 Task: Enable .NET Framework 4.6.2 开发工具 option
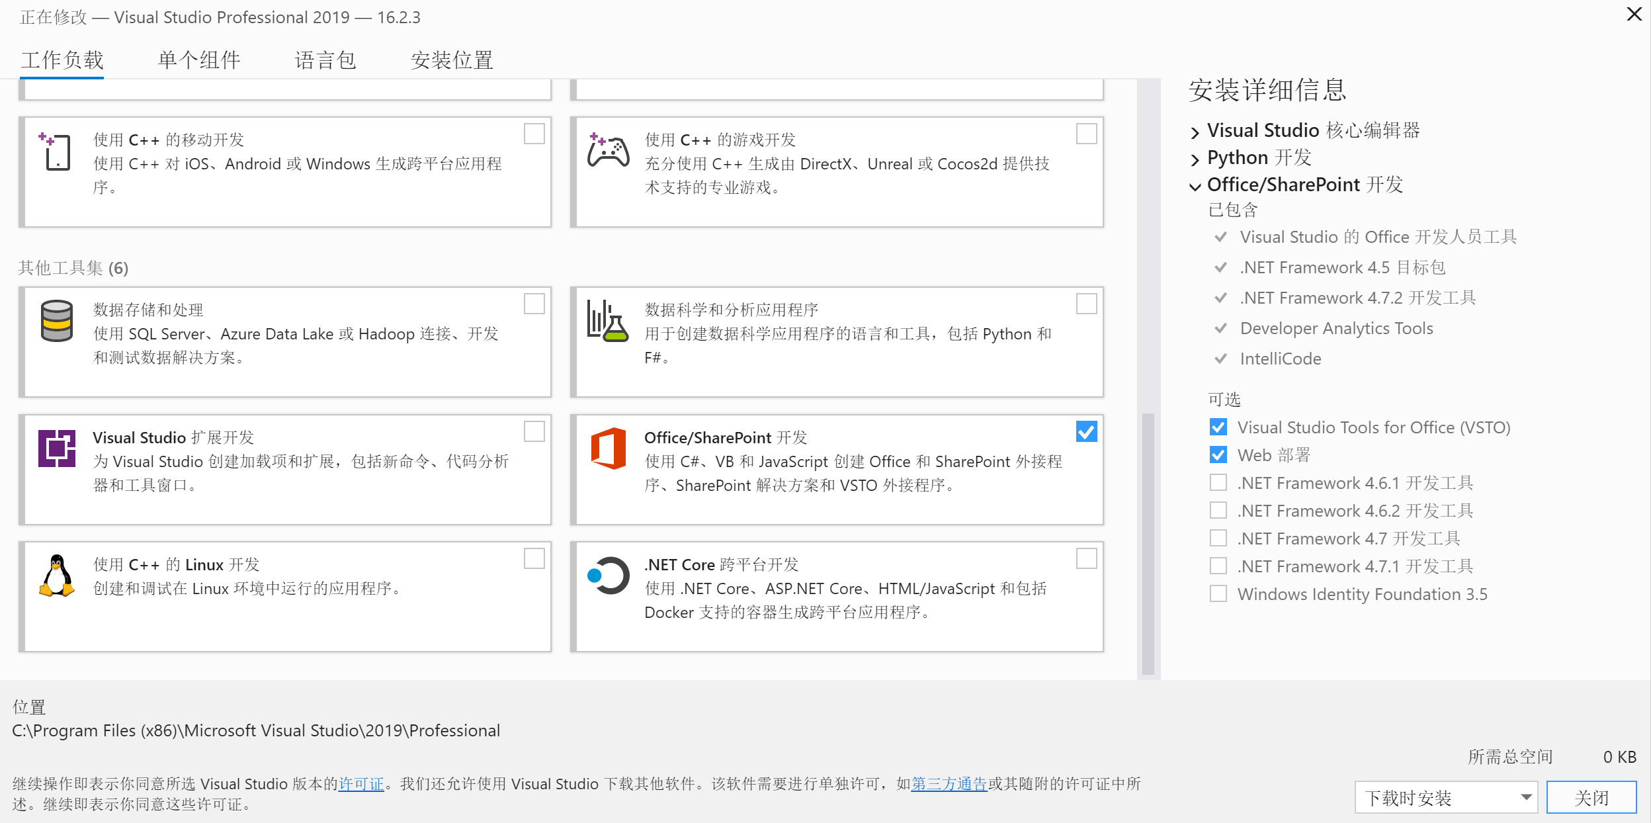[1218, 511]
